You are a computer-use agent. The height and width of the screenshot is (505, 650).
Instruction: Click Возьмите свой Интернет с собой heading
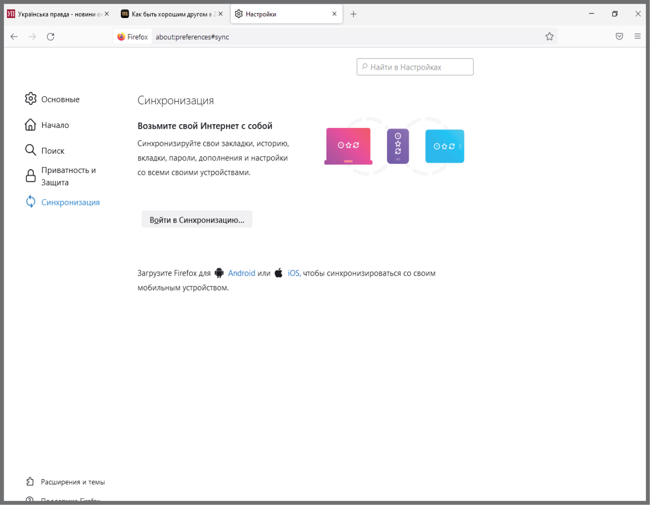205,126
